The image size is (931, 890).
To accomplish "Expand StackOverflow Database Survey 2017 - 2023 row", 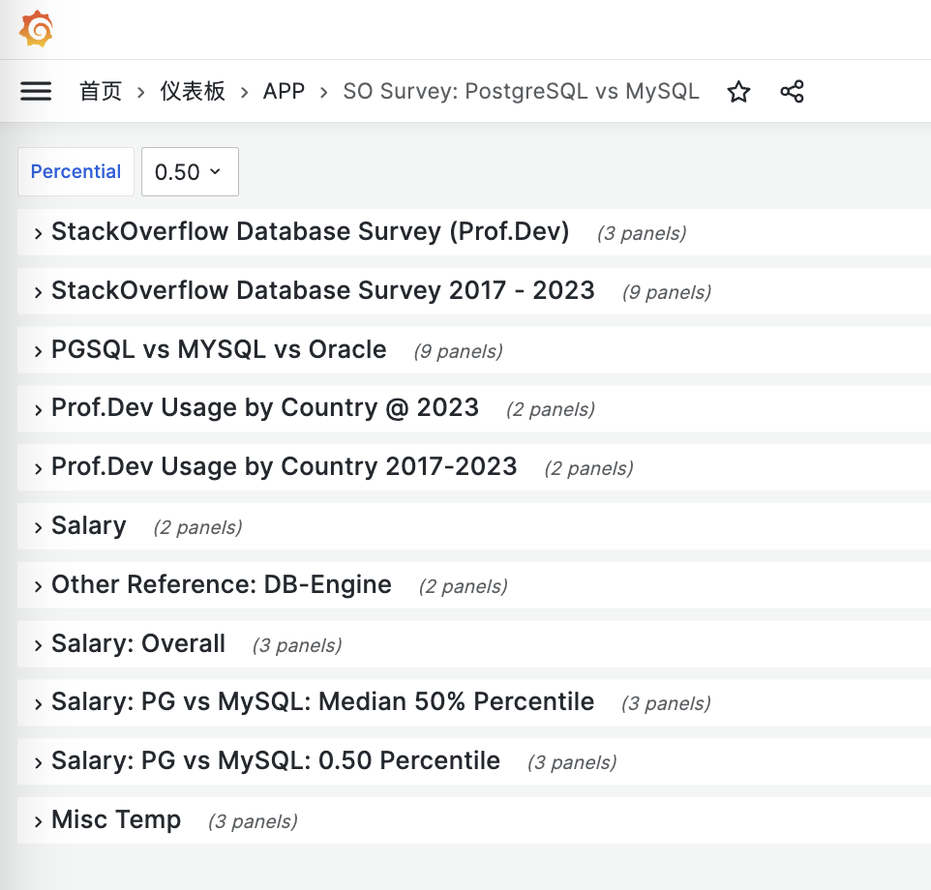I will [x=322, y=291].
